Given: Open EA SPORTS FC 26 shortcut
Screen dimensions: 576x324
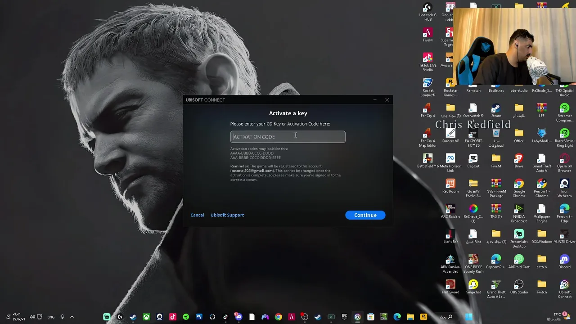Looking at the screenshot, I should tap(473, 138).
